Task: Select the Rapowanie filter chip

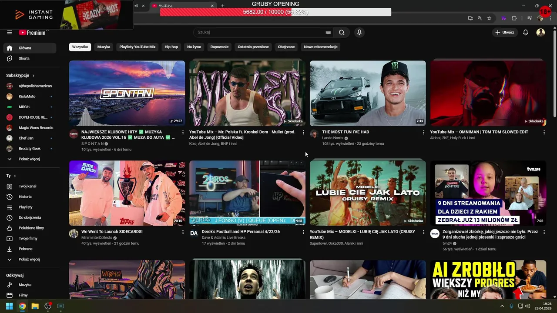Action: (x=219, y=47)
